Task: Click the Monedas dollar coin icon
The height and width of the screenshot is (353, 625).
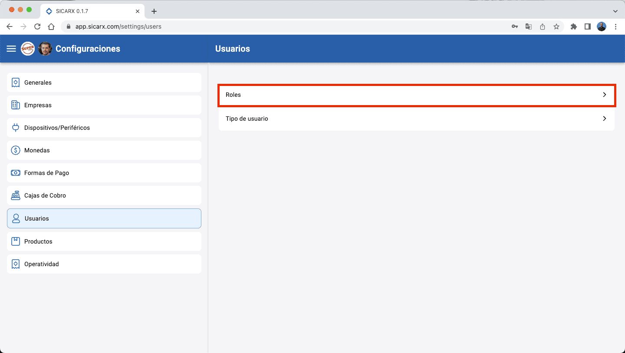Action: [x=16, y=150]
